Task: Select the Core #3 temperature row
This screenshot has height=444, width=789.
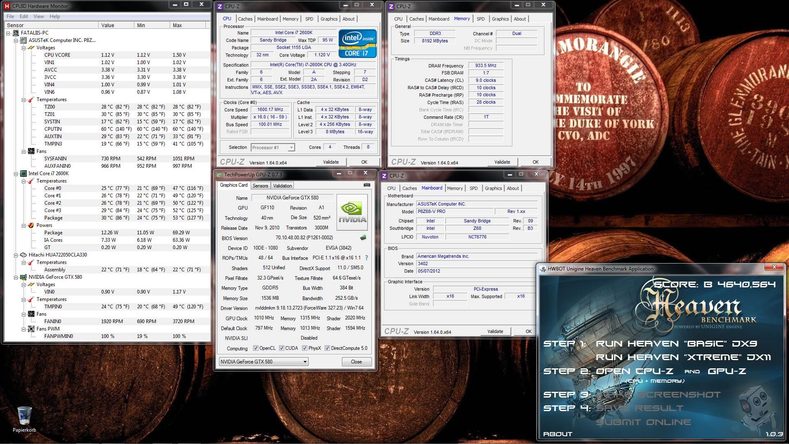Action: click(107, 210)
